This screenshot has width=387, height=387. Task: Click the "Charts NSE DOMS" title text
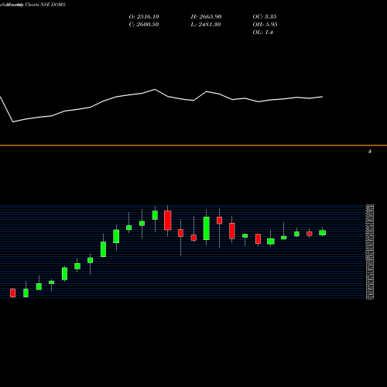click(x=46, y=5)
